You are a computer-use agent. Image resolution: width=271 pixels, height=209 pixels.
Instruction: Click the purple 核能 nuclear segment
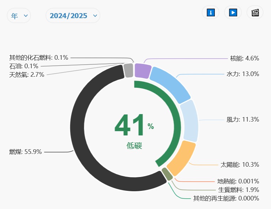coord(143,70)
